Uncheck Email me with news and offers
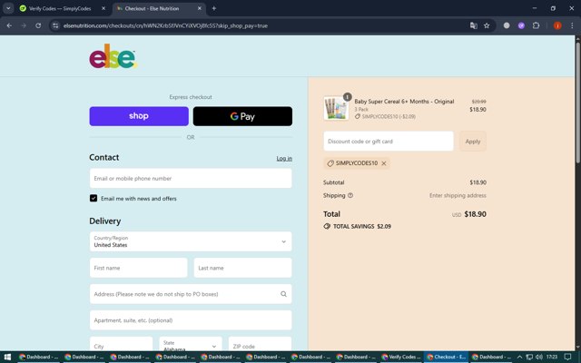The width and height of the screenshot is (581, 363). click(x=94, y=198)
